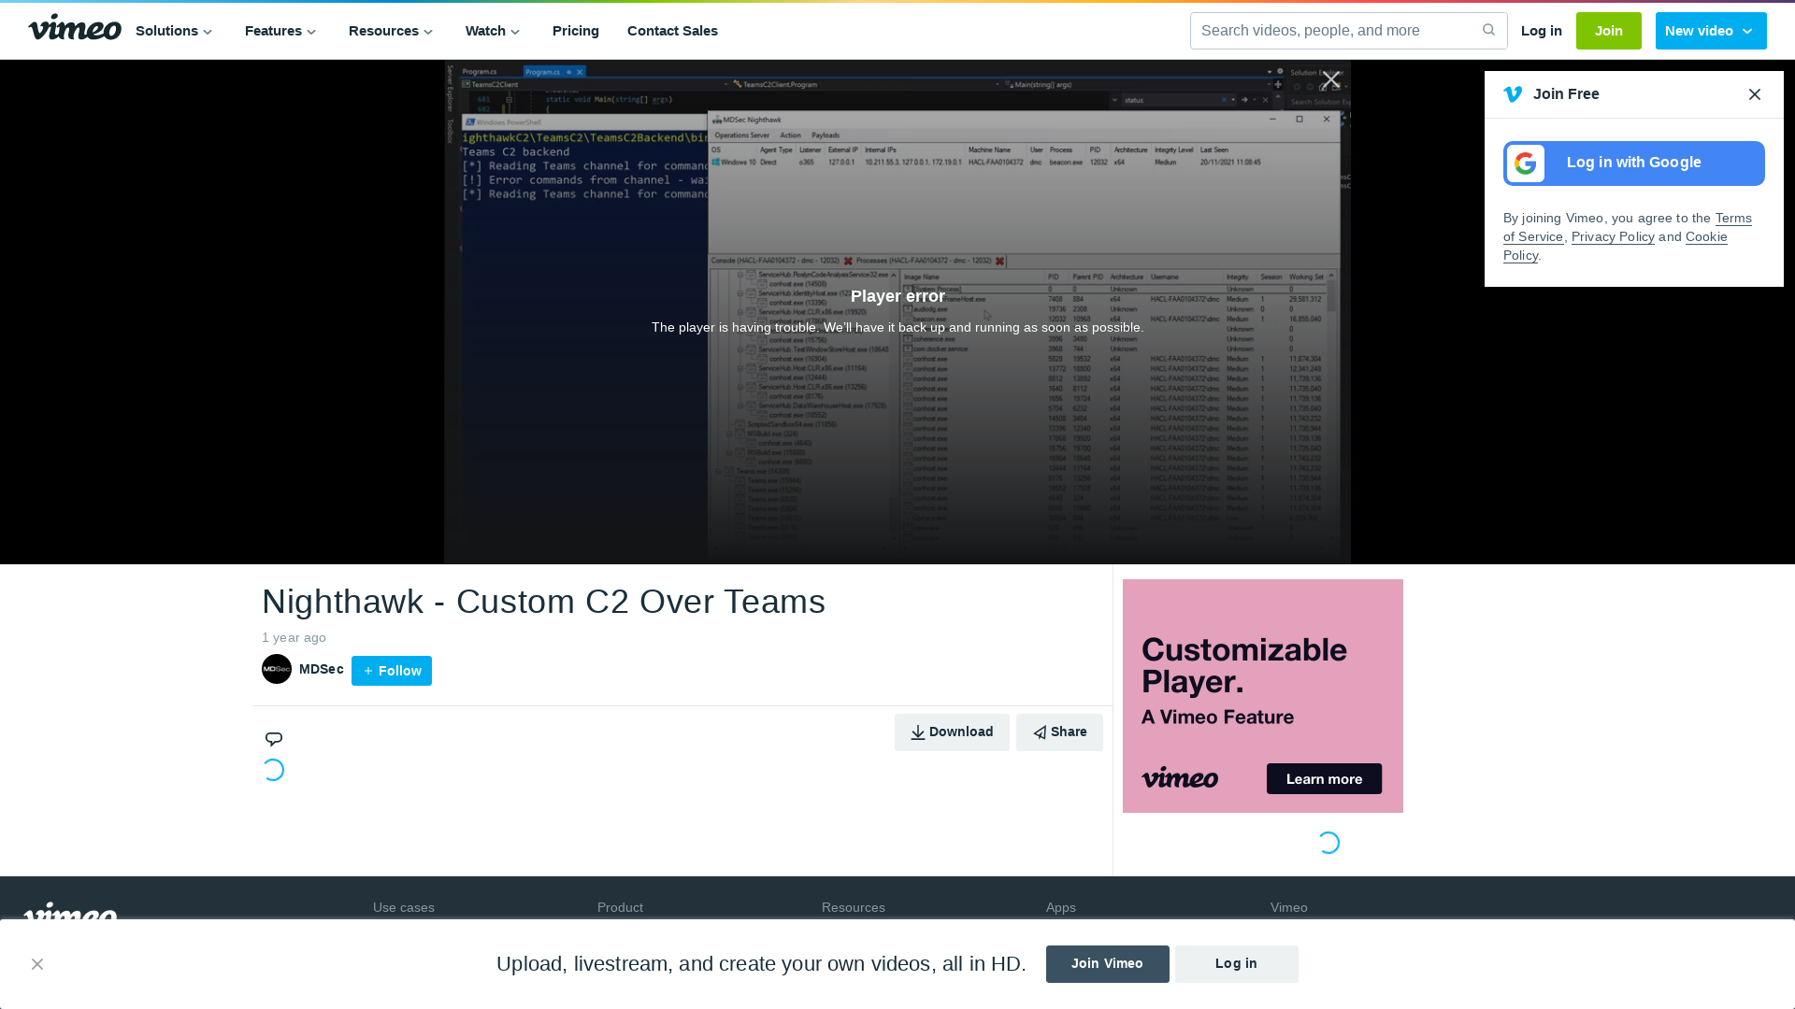The image size is (1795, 1009).
Task: Click the MDSec avatar icon
Action: [x=277, y=669]
